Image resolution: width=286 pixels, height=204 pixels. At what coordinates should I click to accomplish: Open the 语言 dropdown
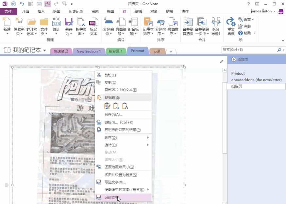(253, 20)
